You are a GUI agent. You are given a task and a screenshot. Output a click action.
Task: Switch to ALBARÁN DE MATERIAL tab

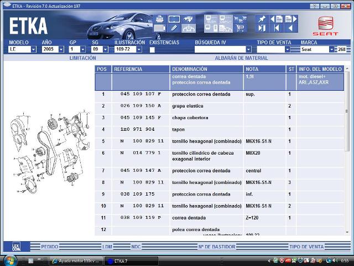point(241,58)
